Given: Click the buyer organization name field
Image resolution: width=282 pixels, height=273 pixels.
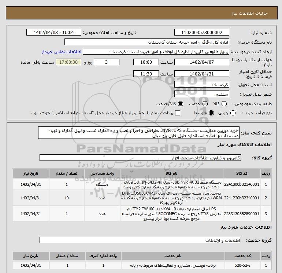Looking at the screenshot, I should point(147,42).
